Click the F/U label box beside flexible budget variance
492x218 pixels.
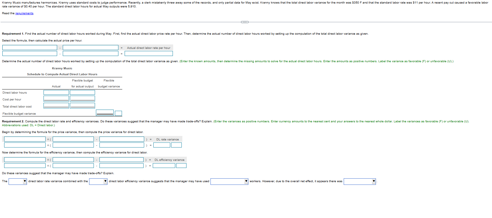[x=118, y=113]
